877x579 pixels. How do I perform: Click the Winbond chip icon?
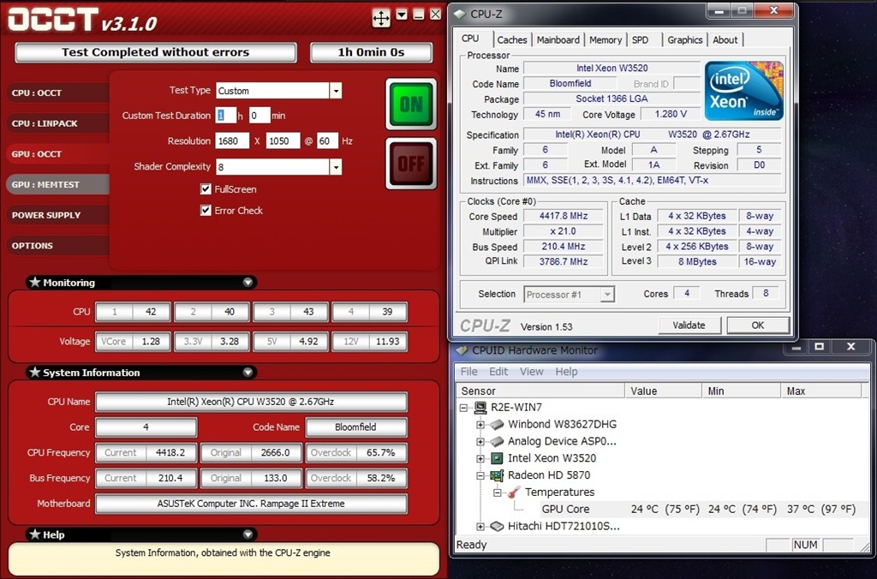(497, 425)
